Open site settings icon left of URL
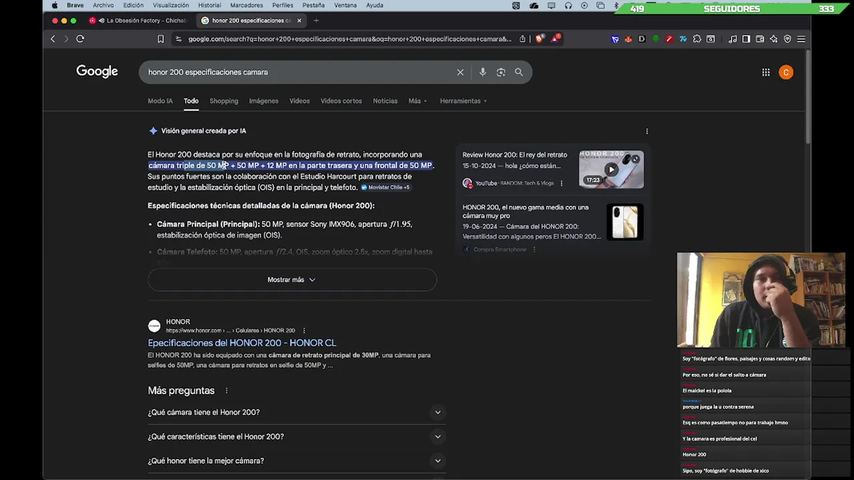The height and width of the screenshot is (480, 854). [178, 39]
